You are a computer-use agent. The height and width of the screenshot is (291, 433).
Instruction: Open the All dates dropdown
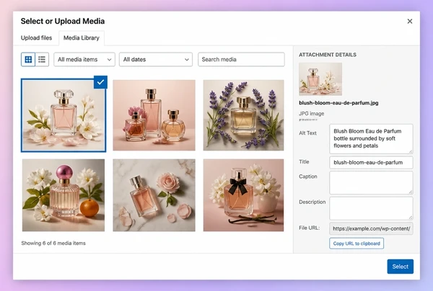[x=156, y=59]
